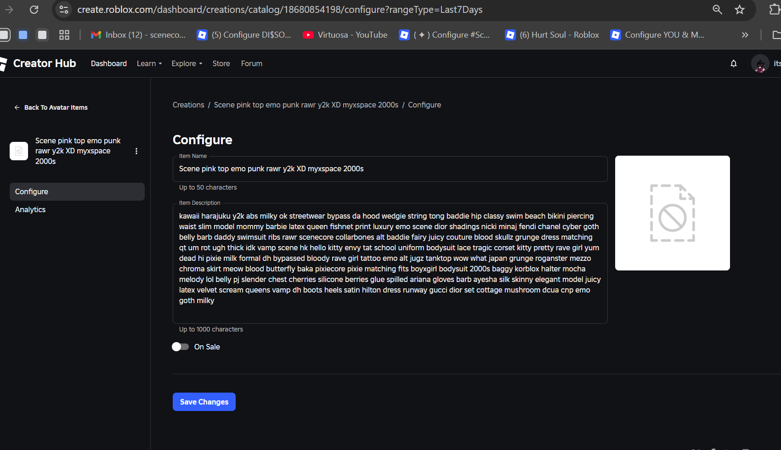Click the blue square icon in bookmarks bar
Viewport: 781px width, 450px height.
click(x=23, y=35)
